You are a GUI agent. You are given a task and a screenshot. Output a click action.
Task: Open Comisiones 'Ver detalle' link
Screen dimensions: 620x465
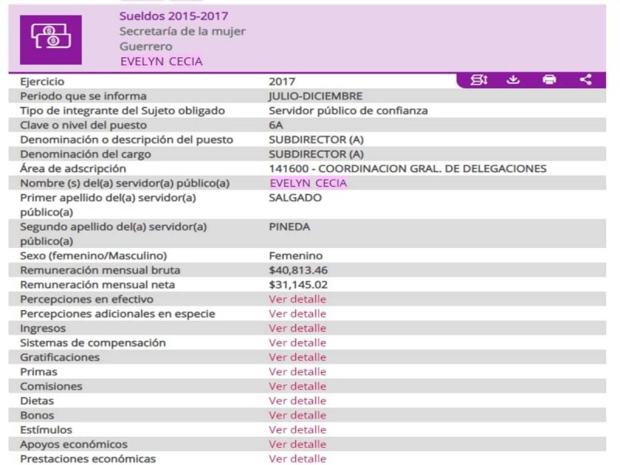(x=298, y=386)
